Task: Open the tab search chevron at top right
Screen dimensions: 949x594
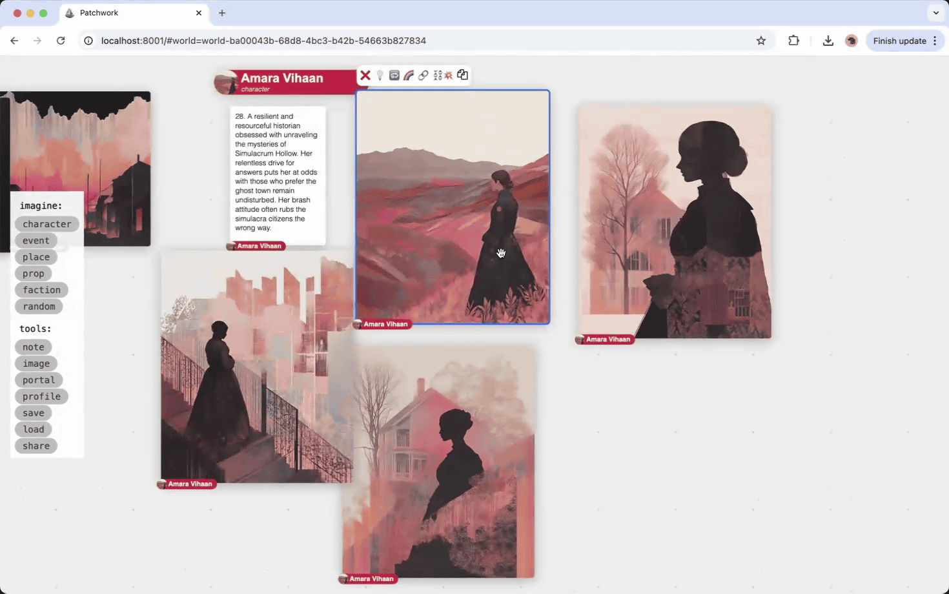Action: (x=935, y=12)
